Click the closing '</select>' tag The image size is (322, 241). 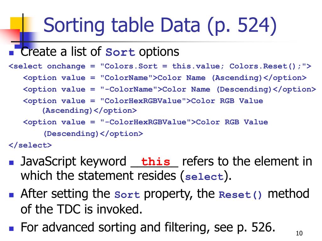[x=30, y=145]
